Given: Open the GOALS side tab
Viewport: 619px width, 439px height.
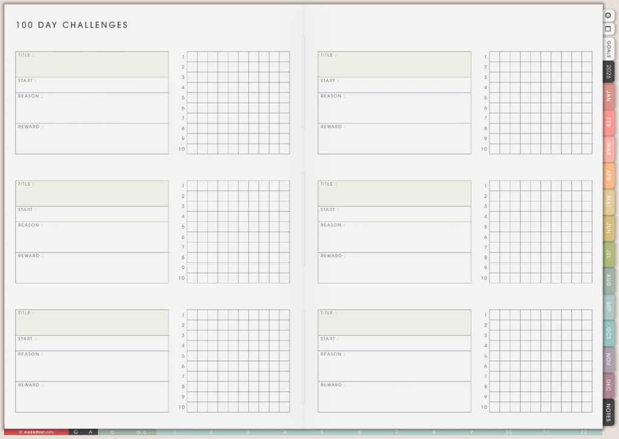Looking at the screenshot, I should pyautogui.click(x=609, y=48).
